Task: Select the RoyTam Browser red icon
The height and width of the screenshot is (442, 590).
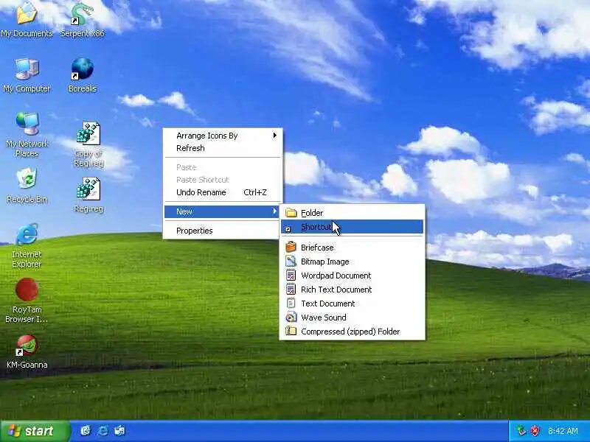Action: coord(27,290)
